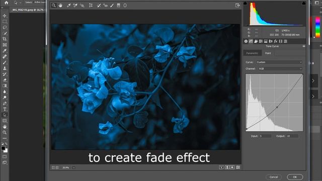Image resolution: width=322 pixels, height=181 pixels.
Task: Toggle highlight clipping warning on histogram
Action: tap(304, 3)
